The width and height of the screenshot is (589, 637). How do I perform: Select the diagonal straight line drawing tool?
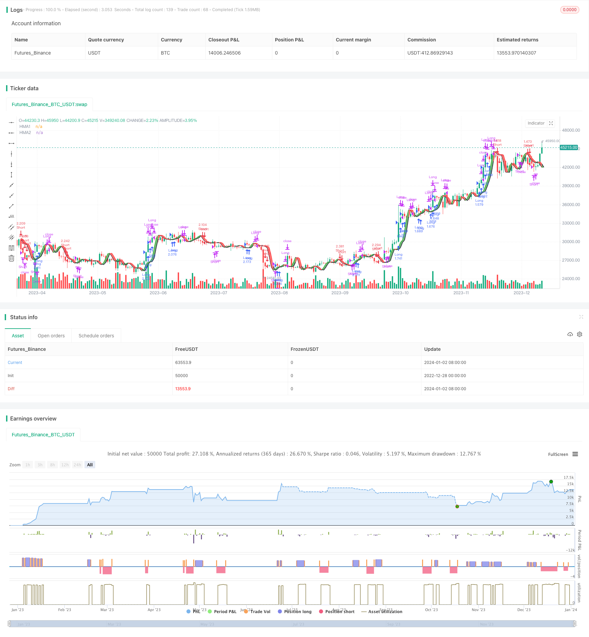[11, 185]
